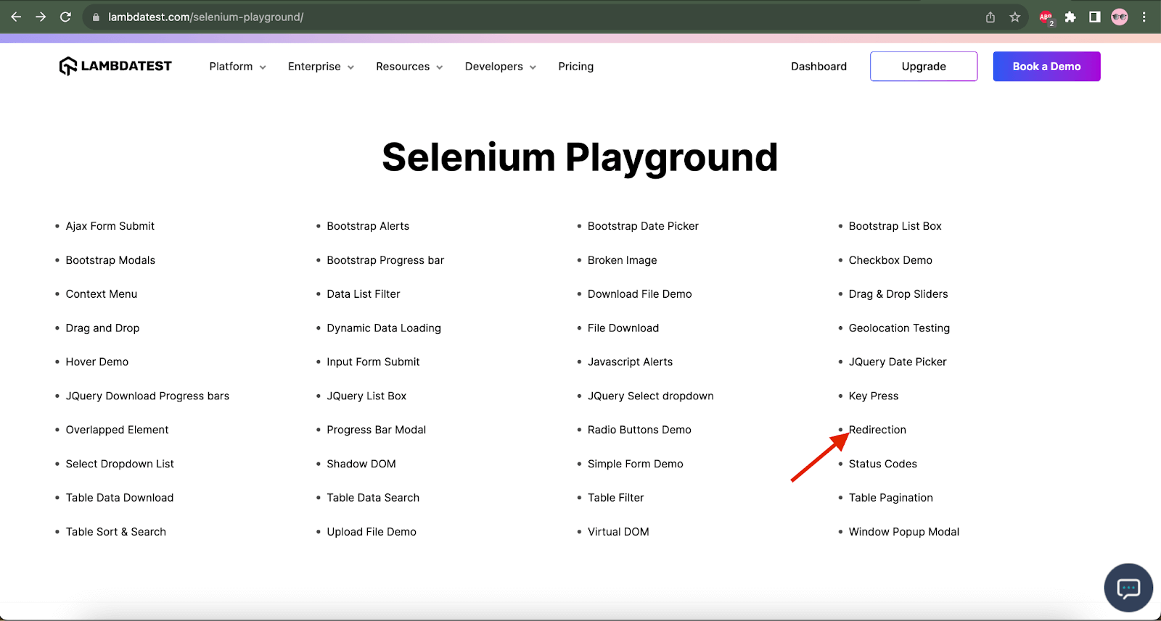
Task: Expand the Platform dropdown menu
Action: point(238,67)
